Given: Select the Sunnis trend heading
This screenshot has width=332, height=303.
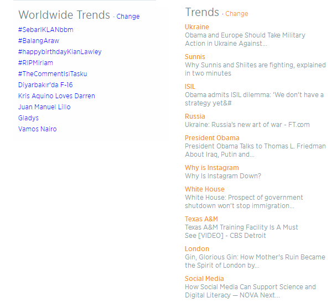Looking at the screenshot, I should tap(195, 57).
